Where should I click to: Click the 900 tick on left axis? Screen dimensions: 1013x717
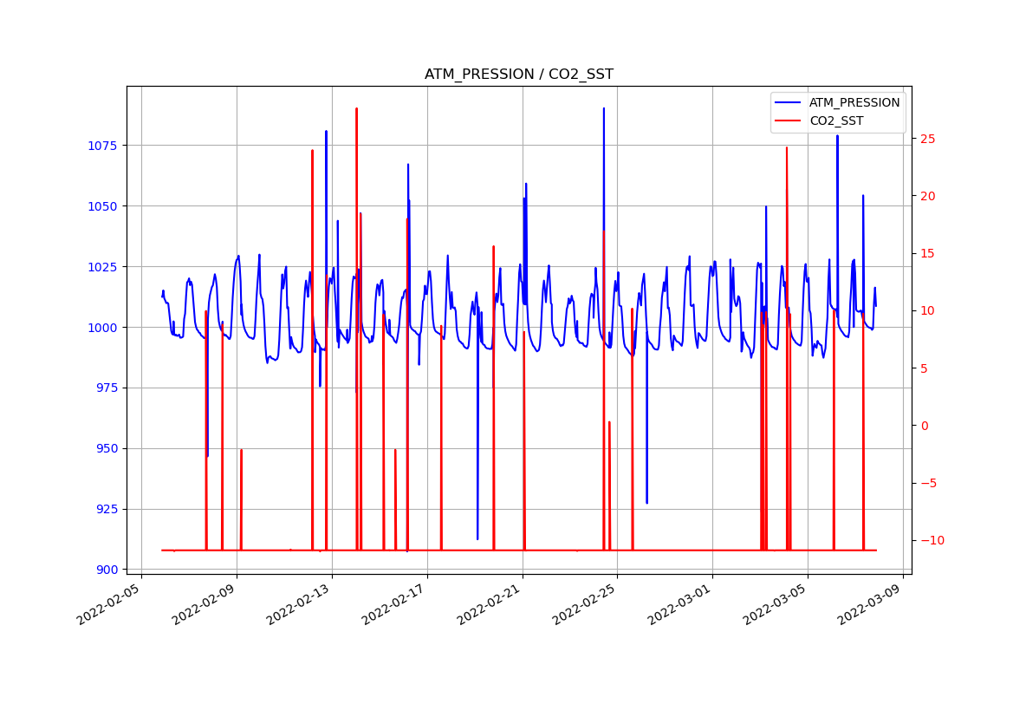coord(107,570)
